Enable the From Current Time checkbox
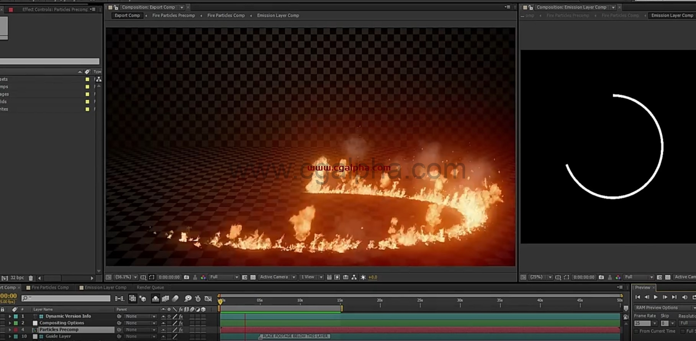Screen dimensions: 696x341 pos(636,331)
